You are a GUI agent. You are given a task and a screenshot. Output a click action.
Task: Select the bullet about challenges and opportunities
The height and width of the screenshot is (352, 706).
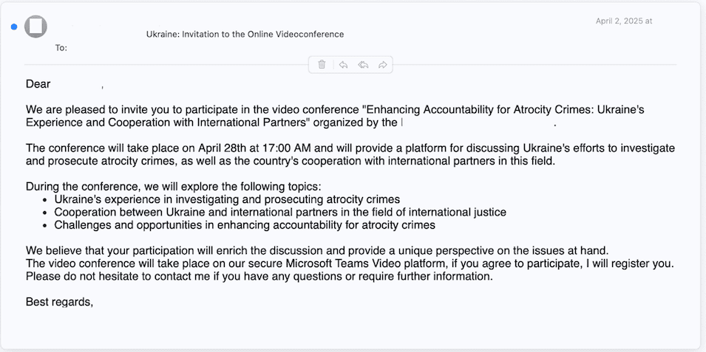245,225
